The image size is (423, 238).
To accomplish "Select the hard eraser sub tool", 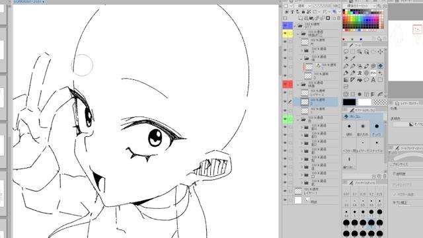I will click(350, 129).
